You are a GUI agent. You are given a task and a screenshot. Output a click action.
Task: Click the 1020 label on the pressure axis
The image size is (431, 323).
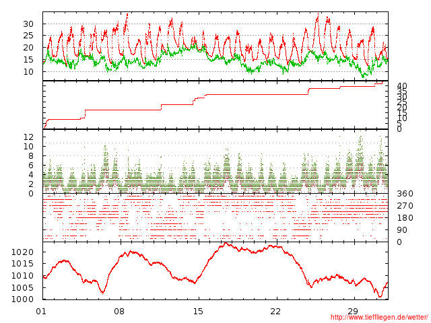[22, 252]
